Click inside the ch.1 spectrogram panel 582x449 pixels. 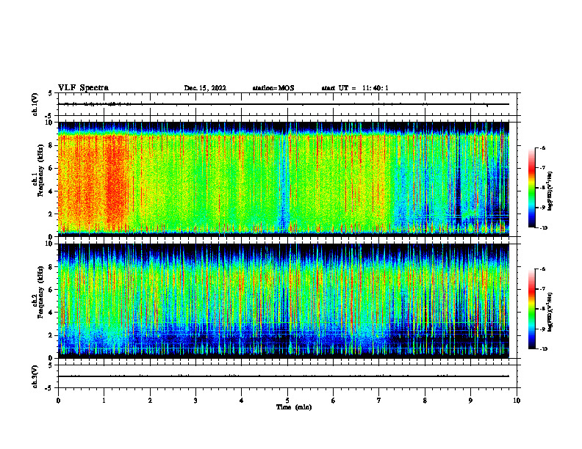pyautogui.click(x=284, y=179)
